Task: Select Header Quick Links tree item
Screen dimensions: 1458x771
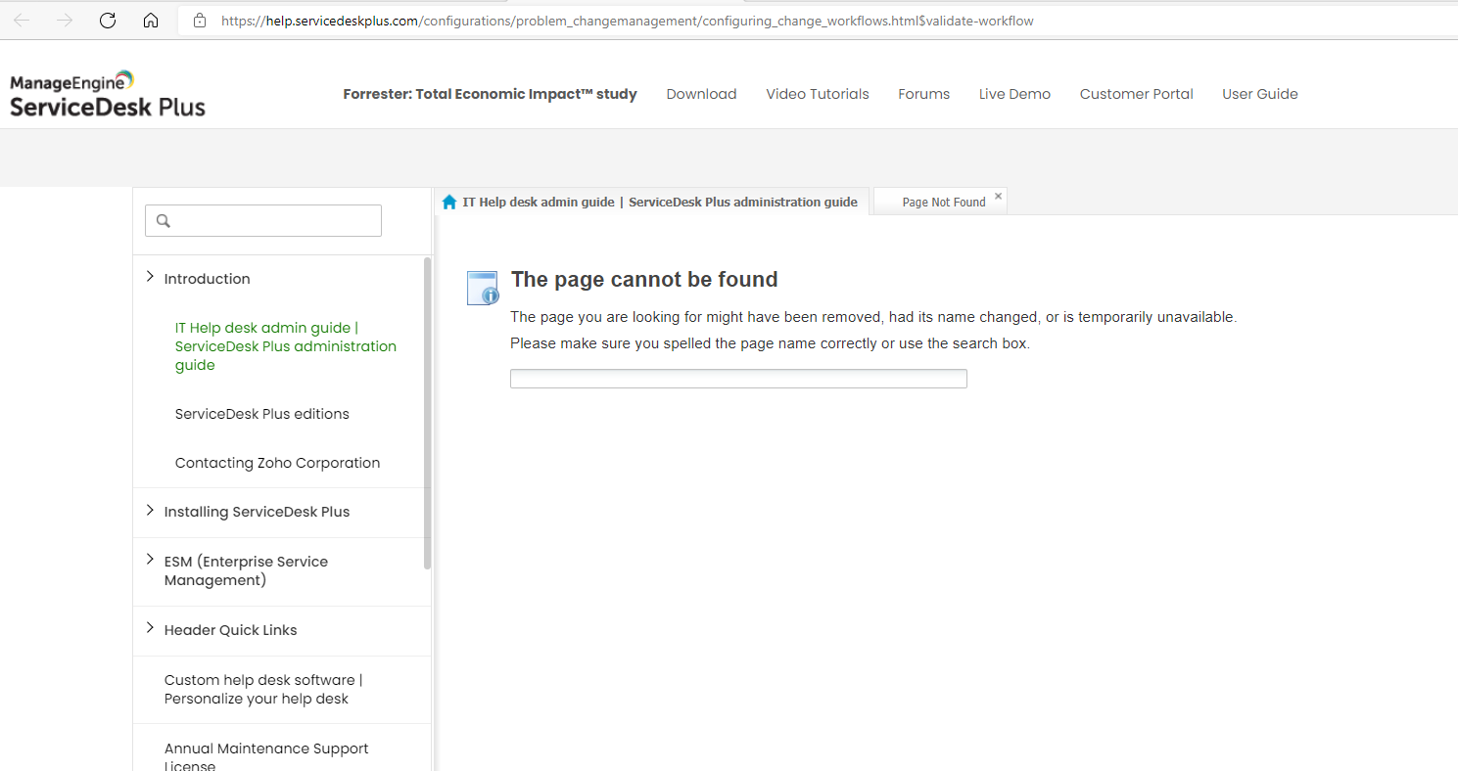Action: pos(230,630)
